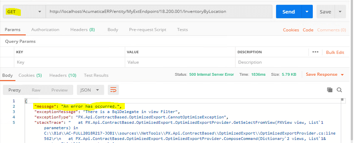Open the Pre-request Script tab
354x143 pixels.
(148, 30)
